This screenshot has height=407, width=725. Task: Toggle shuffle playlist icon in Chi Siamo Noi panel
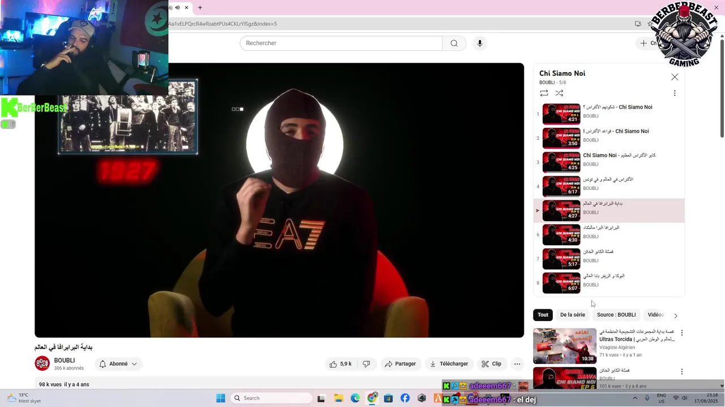tap(559, 93)
